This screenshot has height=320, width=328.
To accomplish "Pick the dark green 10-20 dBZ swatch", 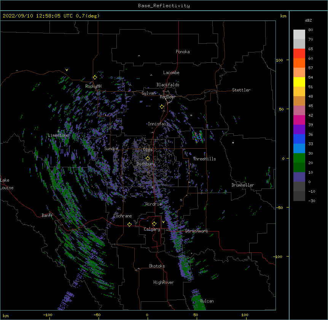I will [299, 168].
